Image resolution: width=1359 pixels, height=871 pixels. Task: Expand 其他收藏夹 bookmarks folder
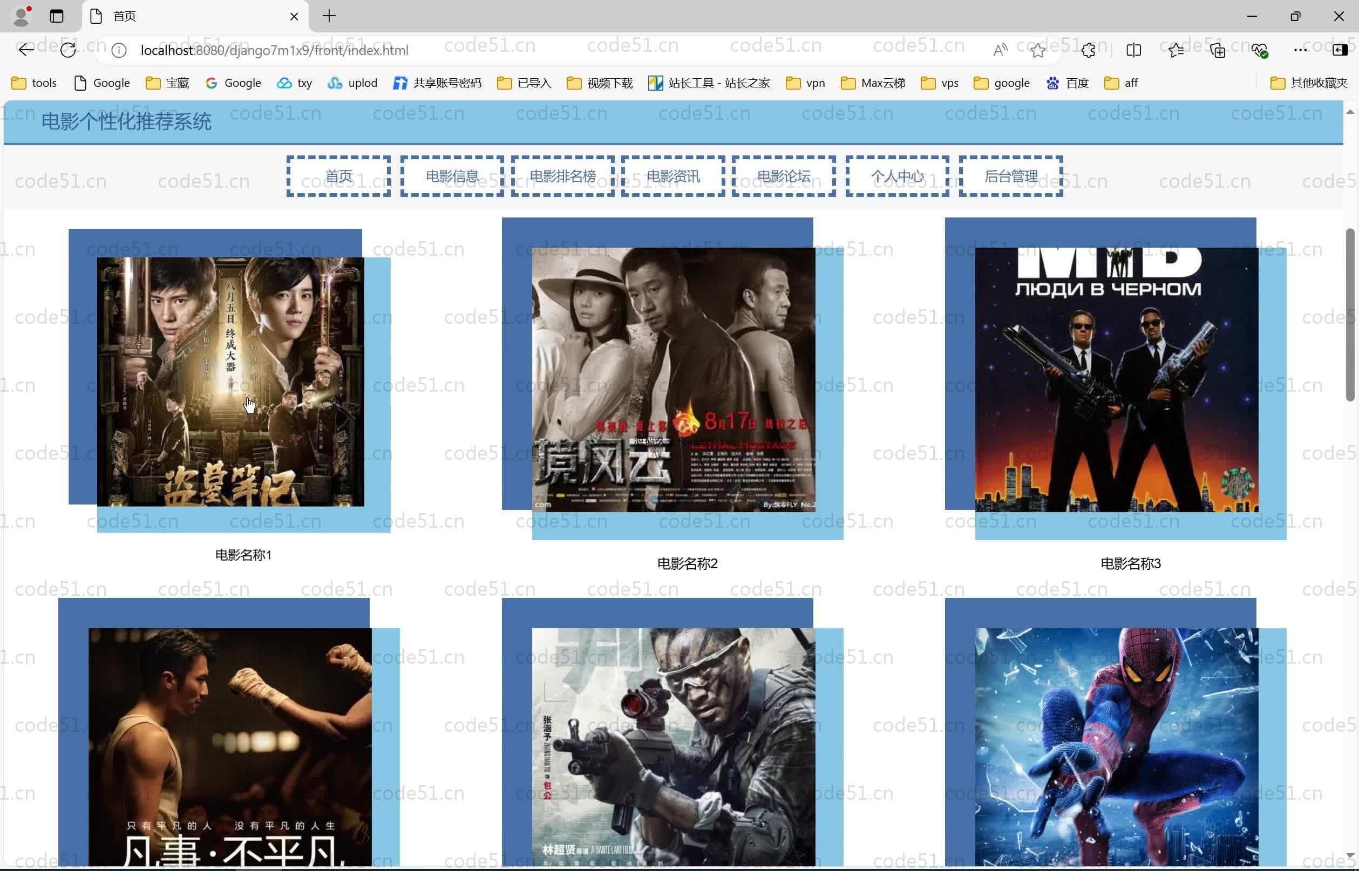(1309, 83)
